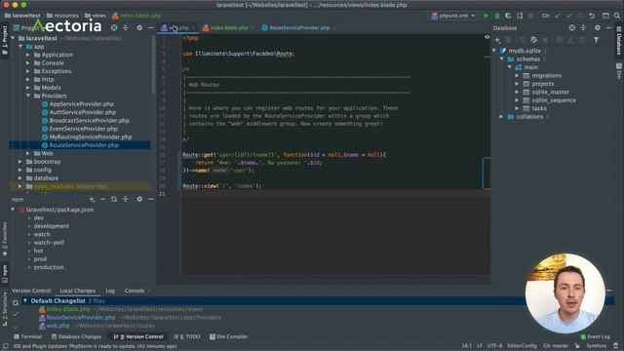624x351 pixels.
Task: Collapse the app folder
Action: 20,47
